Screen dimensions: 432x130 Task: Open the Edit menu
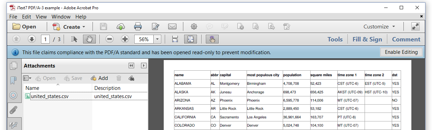pos(26,16)
